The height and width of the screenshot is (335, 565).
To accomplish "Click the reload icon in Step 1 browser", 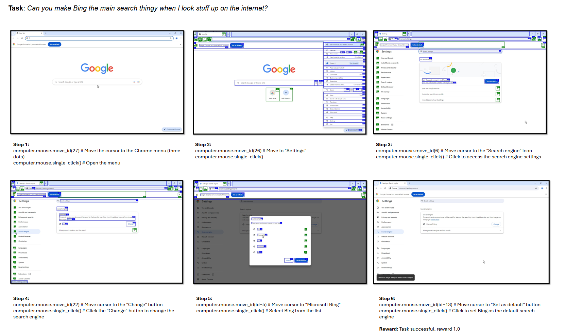I will [x=22, y=38].
